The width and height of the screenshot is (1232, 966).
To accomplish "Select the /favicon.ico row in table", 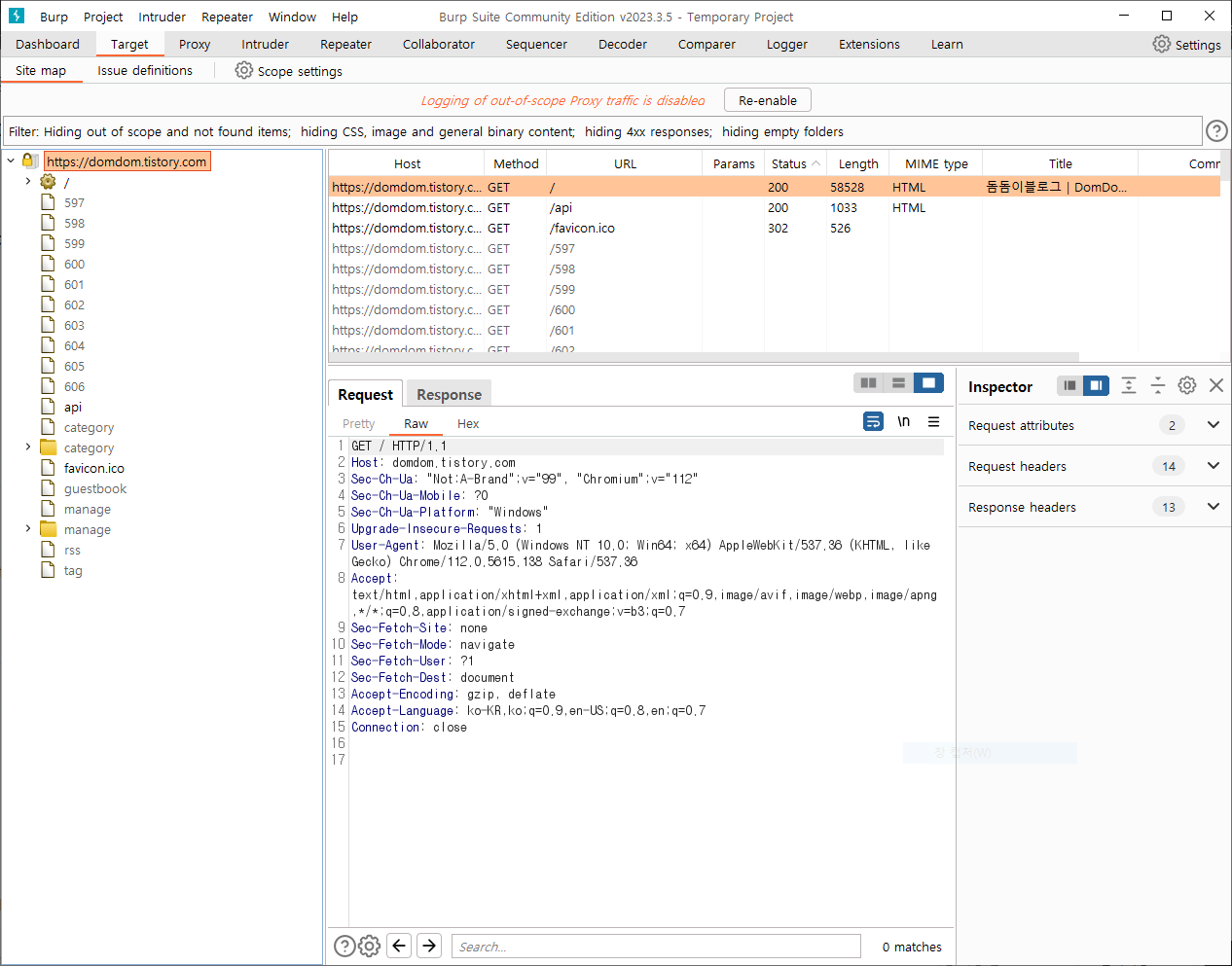I will point(774,228).
